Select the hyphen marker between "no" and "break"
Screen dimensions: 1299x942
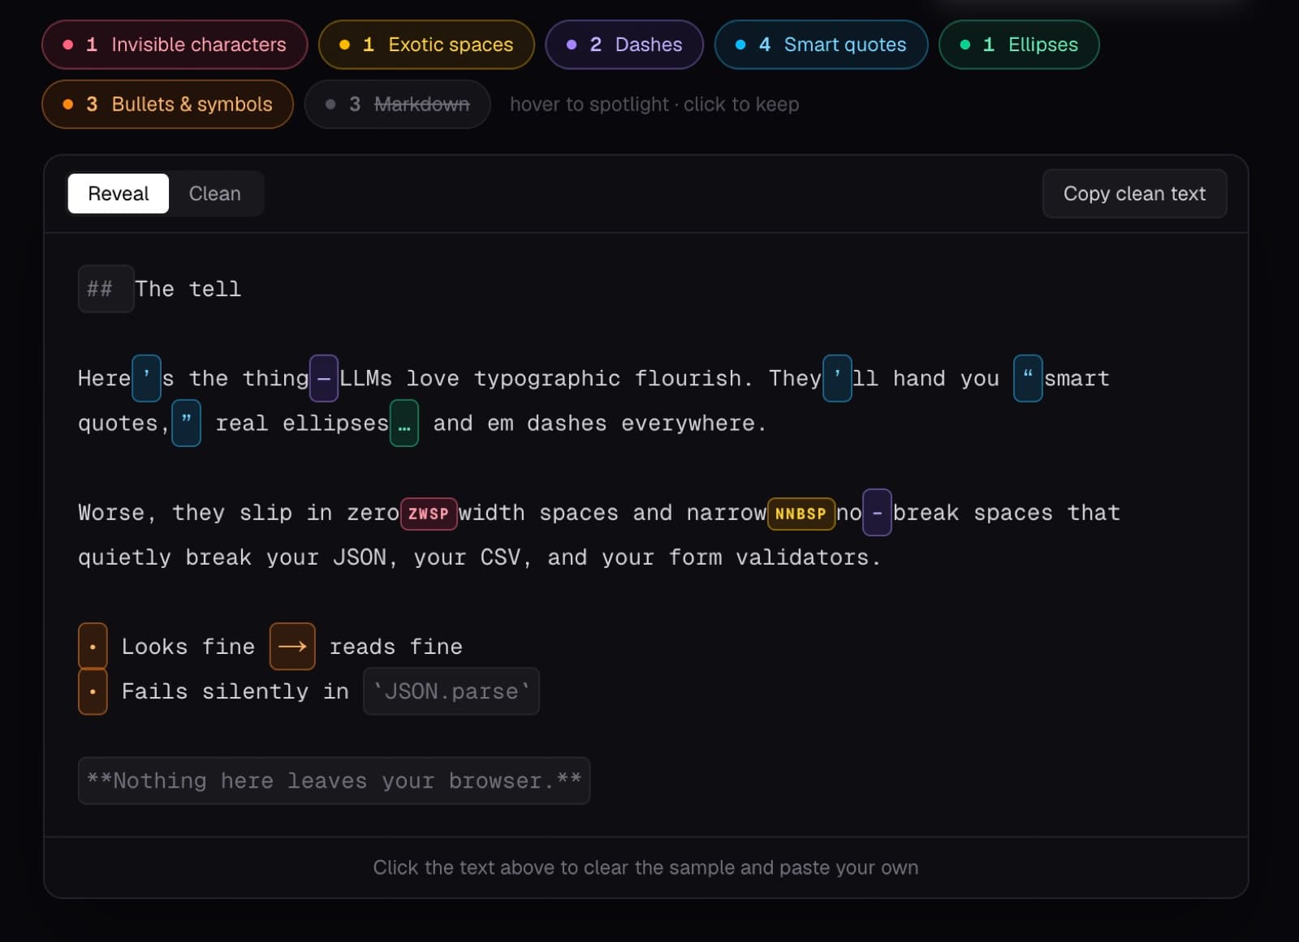(877, 512)
